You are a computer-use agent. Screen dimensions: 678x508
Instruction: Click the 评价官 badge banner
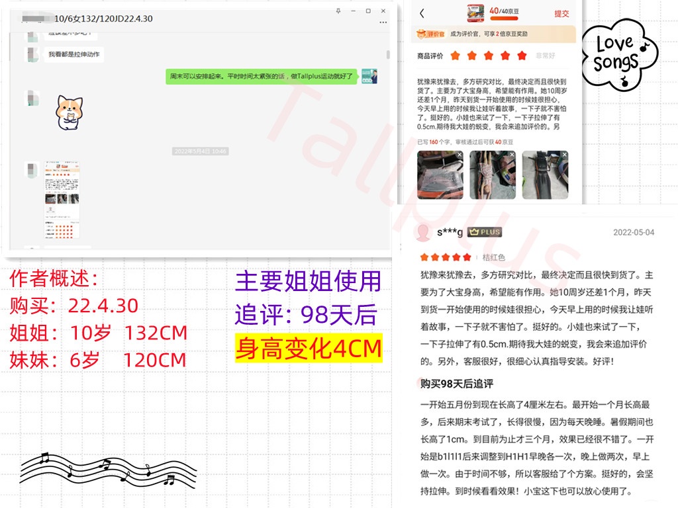428,33
